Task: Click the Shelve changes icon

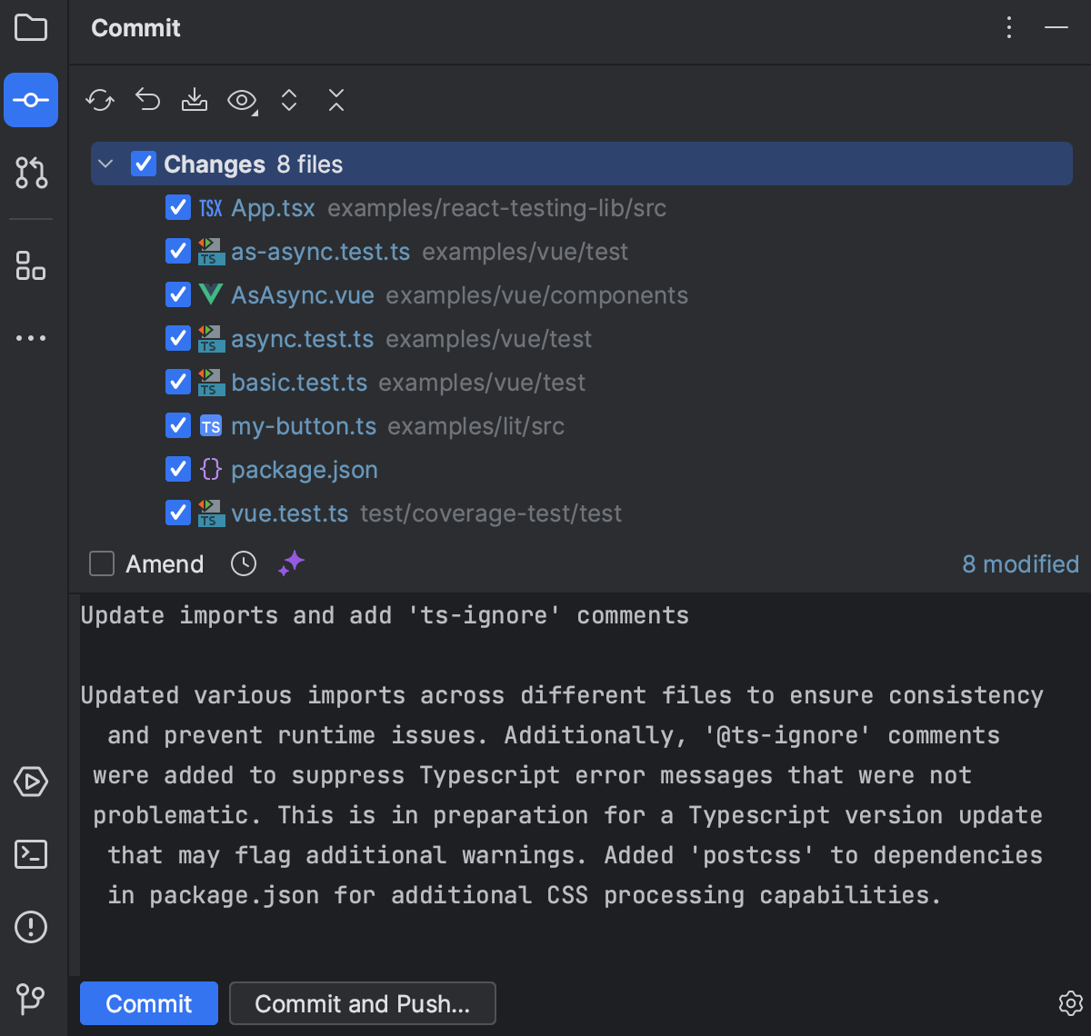Action: click(195, 100)
